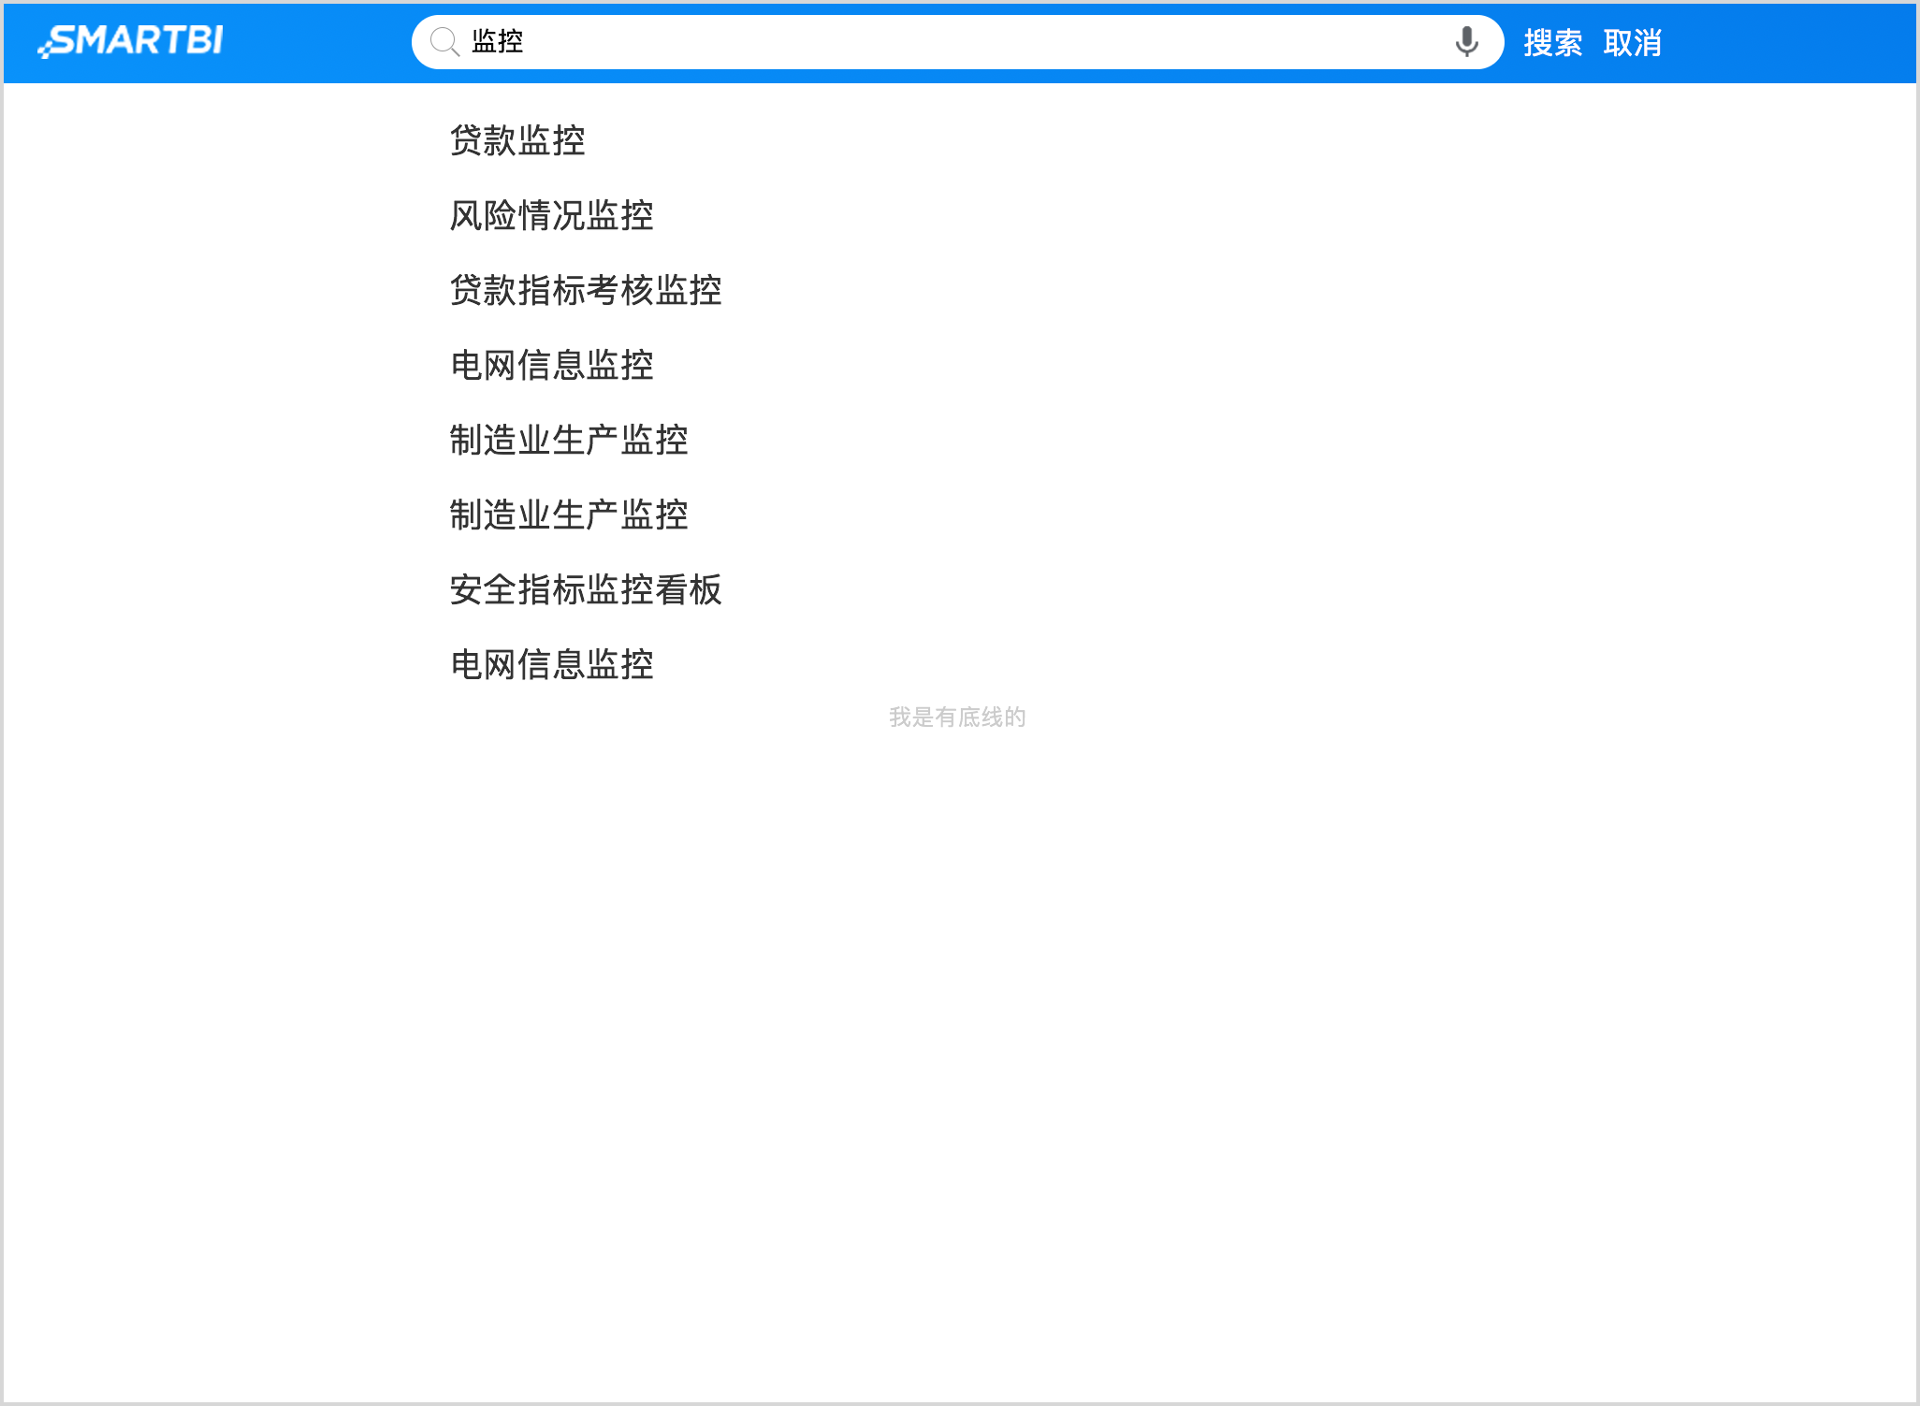
Task: Open the 安全指标监控看板 result
Action: click(x=586, y=589)
